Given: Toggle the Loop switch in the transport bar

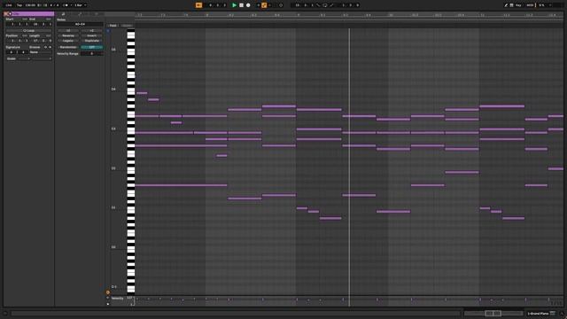Looking at the screenshot, I should (x=325, y=5).
